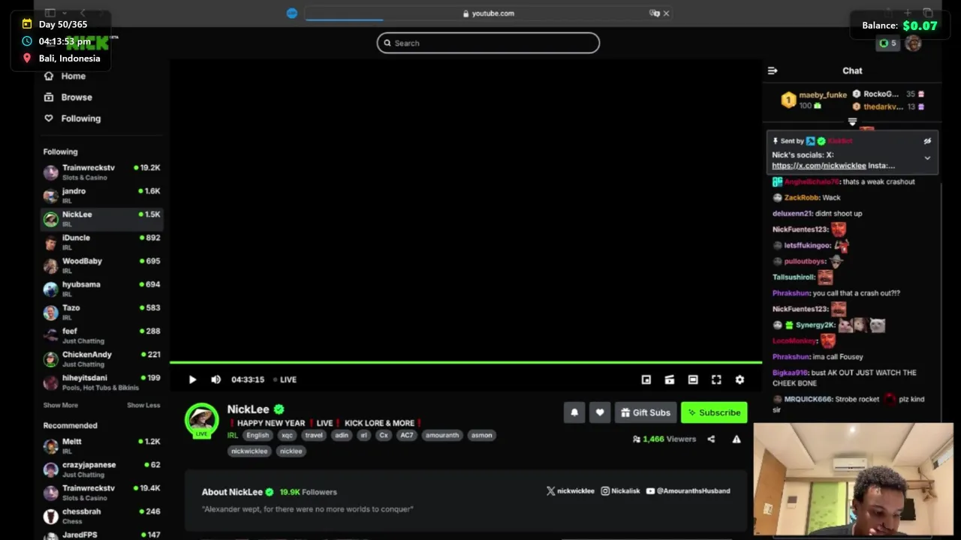
Task: Open Trainwreckstv in the Following list
Action: [x=101, y=172]
